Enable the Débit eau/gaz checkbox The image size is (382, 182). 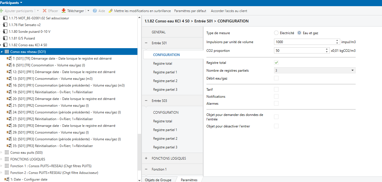[x=276, y=78]
